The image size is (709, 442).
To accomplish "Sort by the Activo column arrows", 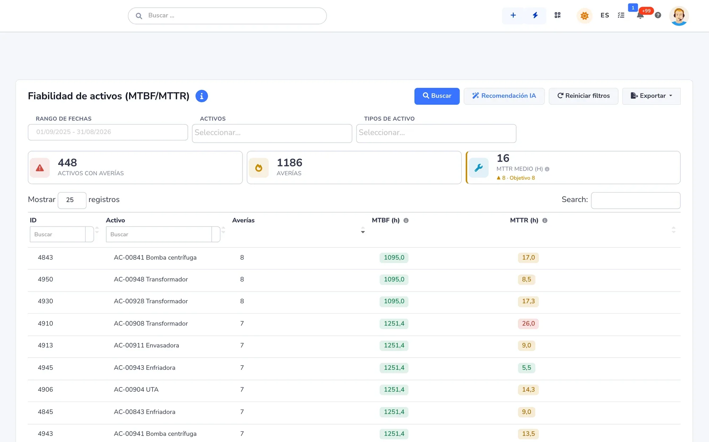I will (223, 230).
